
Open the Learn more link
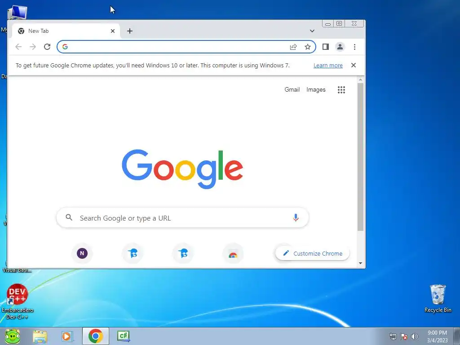click(x=328, y=66)
